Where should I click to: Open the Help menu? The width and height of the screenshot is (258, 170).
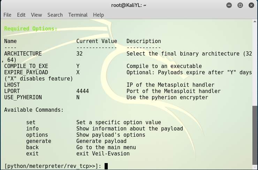pos(98,15)
